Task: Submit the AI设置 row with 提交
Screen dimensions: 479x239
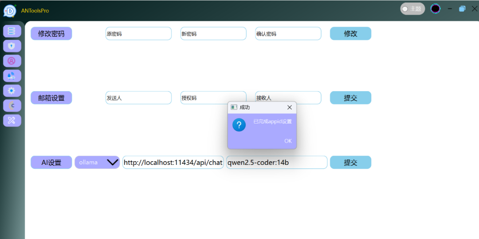Action: click(x=350, y=163)
